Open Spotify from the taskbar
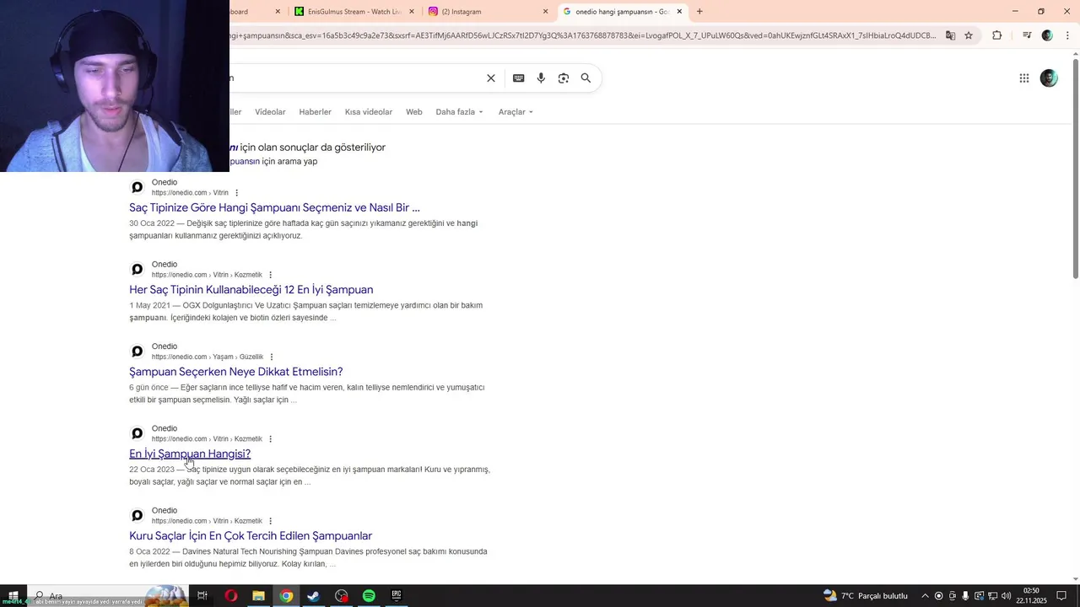 369,596
